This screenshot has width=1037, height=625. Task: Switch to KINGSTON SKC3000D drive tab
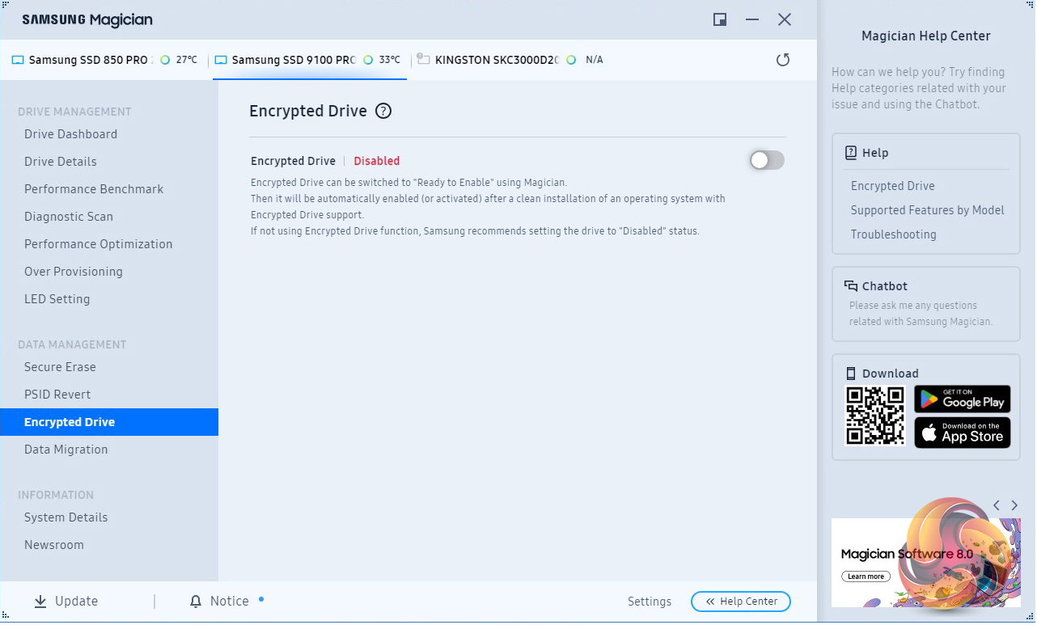click(510, 60)
